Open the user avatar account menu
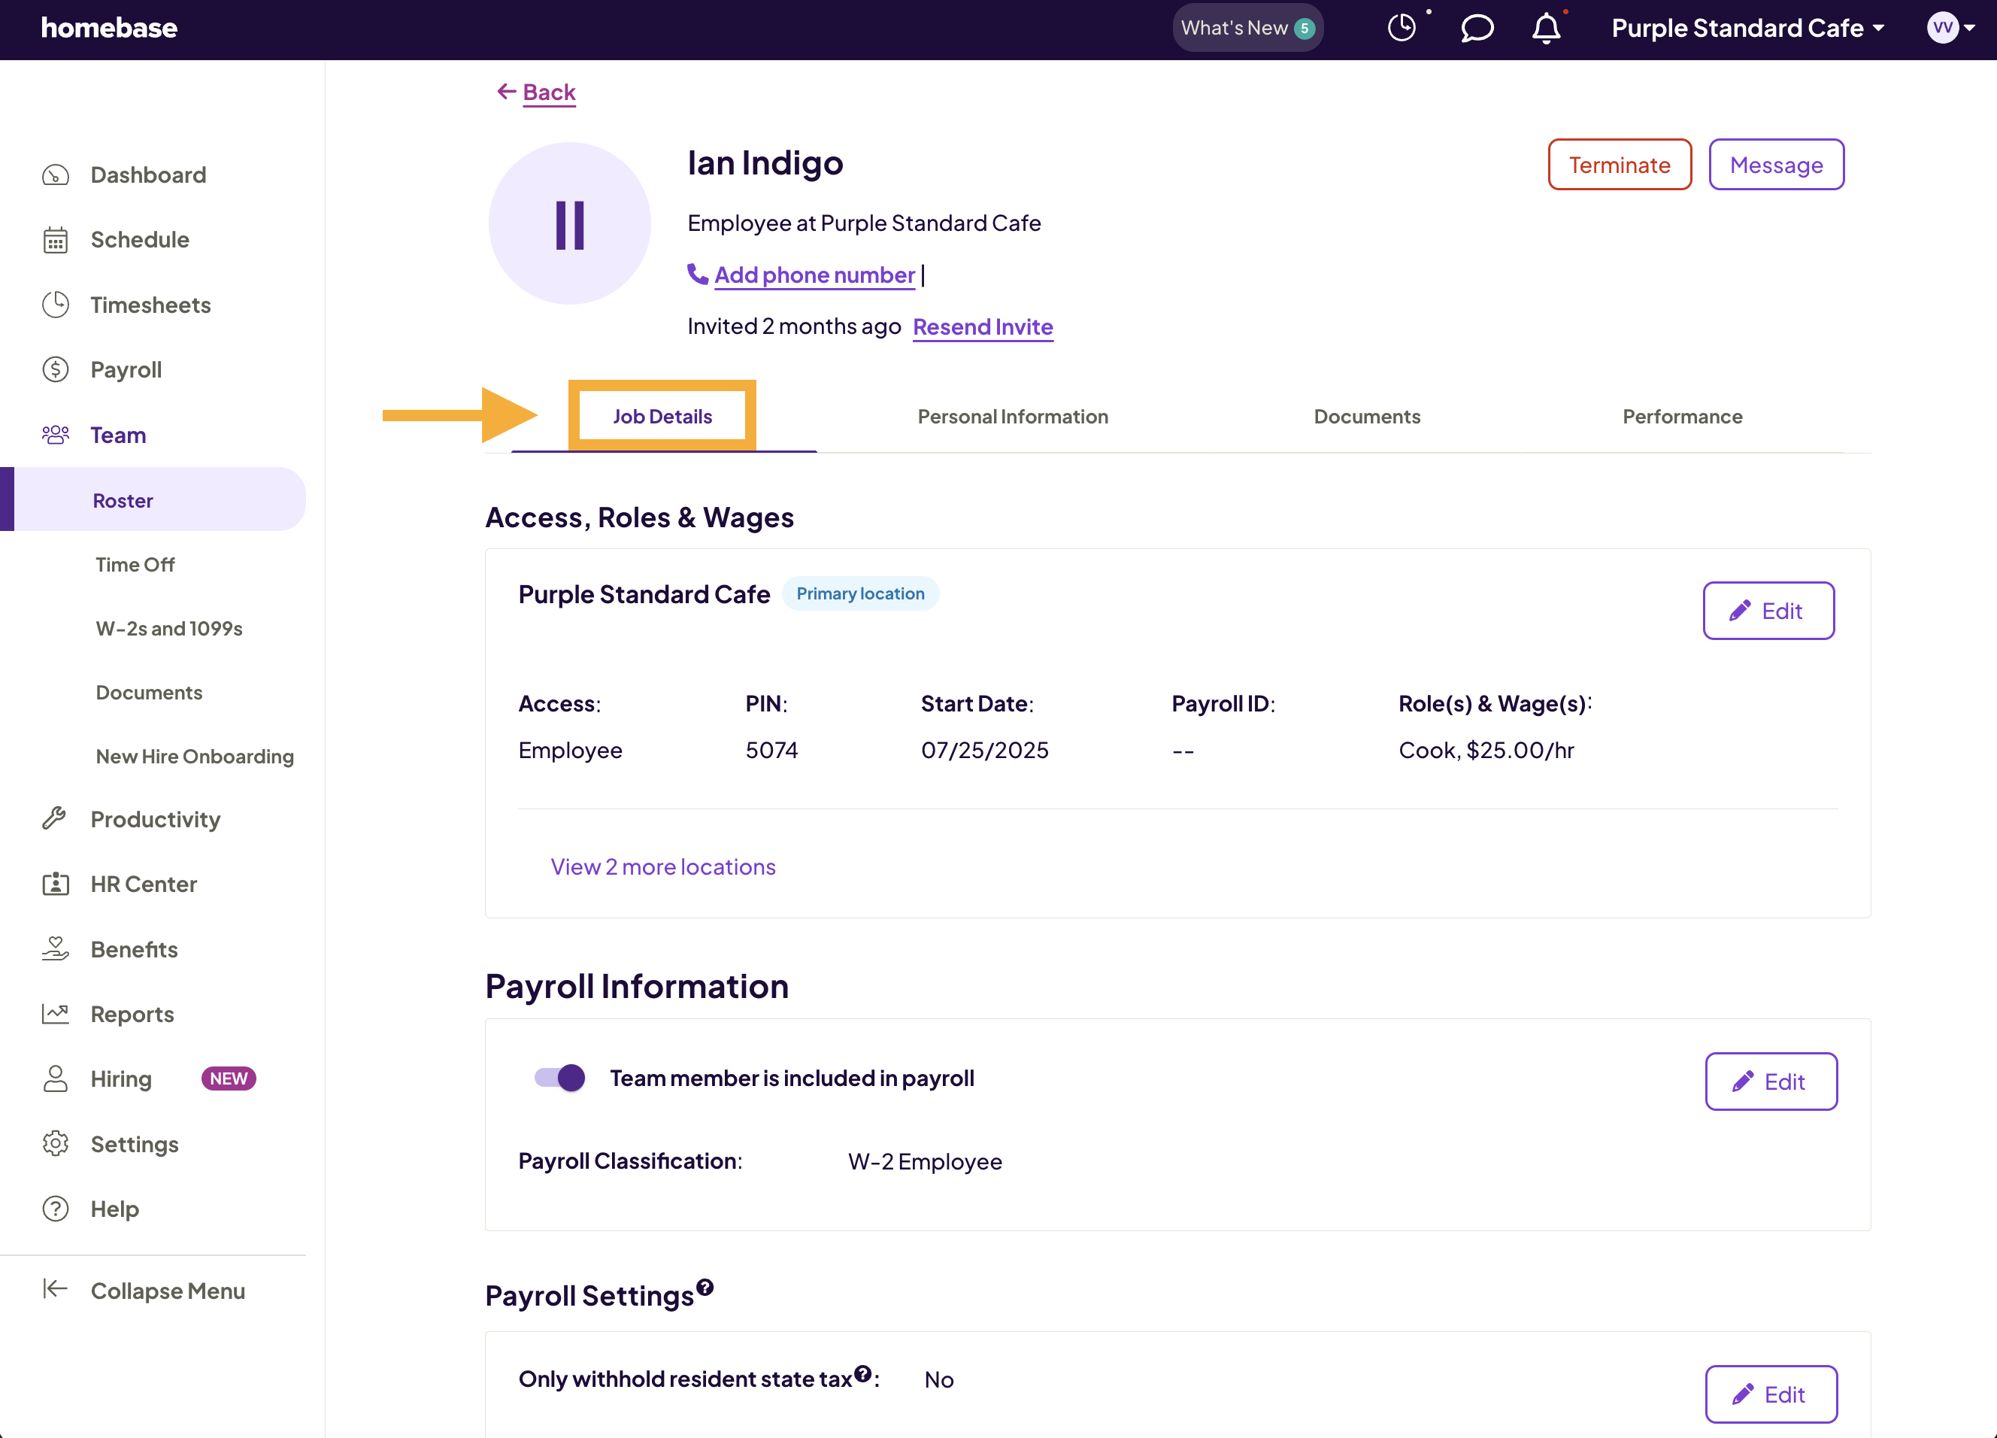The image size is (1997, 1438). 1950,28
